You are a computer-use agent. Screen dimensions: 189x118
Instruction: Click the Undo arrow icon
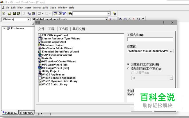pos(40,13)
